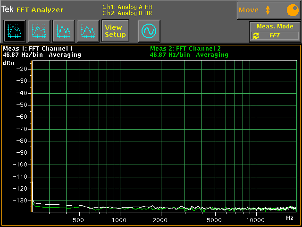Image resolution: width=302 pixels, height=227 pixels.
Task: Open the FFT measurement mode selector
Action: pyautogui.click(x=275, y=35)
